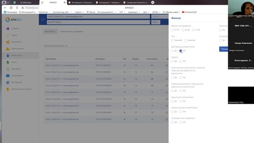The image size is (254, 143).
Task: Open the Spring bookmark
Action: point(91,12)
